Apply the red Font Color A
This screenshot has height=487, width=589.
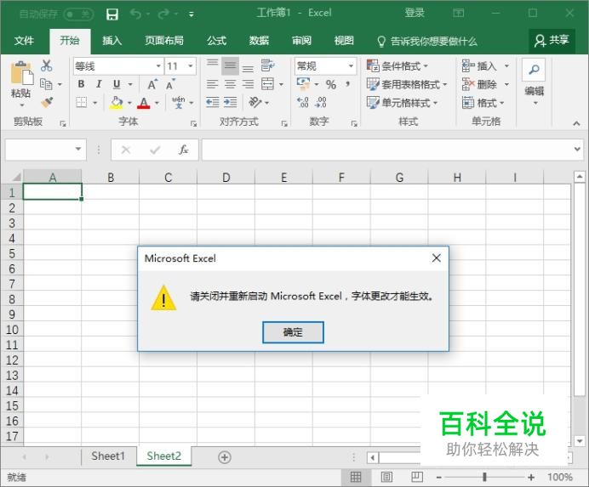point(144,103)
